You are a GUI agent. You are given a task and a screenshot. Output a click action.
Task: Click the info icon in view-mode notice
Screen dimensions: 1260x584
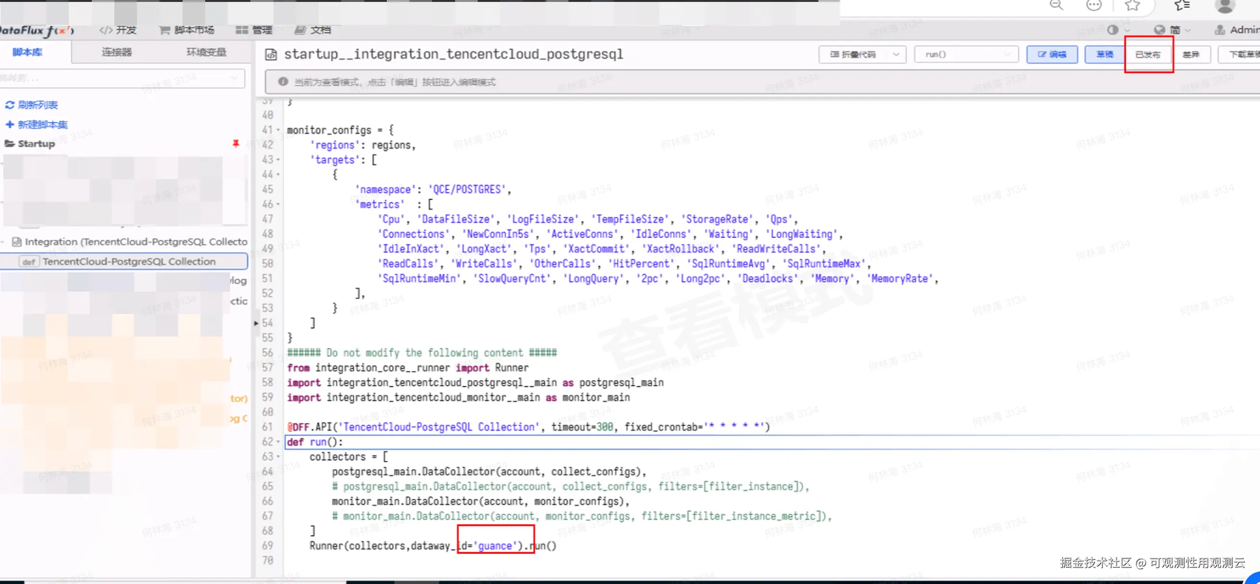[283, 82]
